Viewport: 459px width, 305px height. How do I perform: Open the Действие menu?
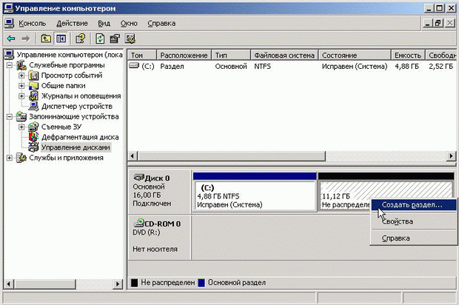pos(72,24)
